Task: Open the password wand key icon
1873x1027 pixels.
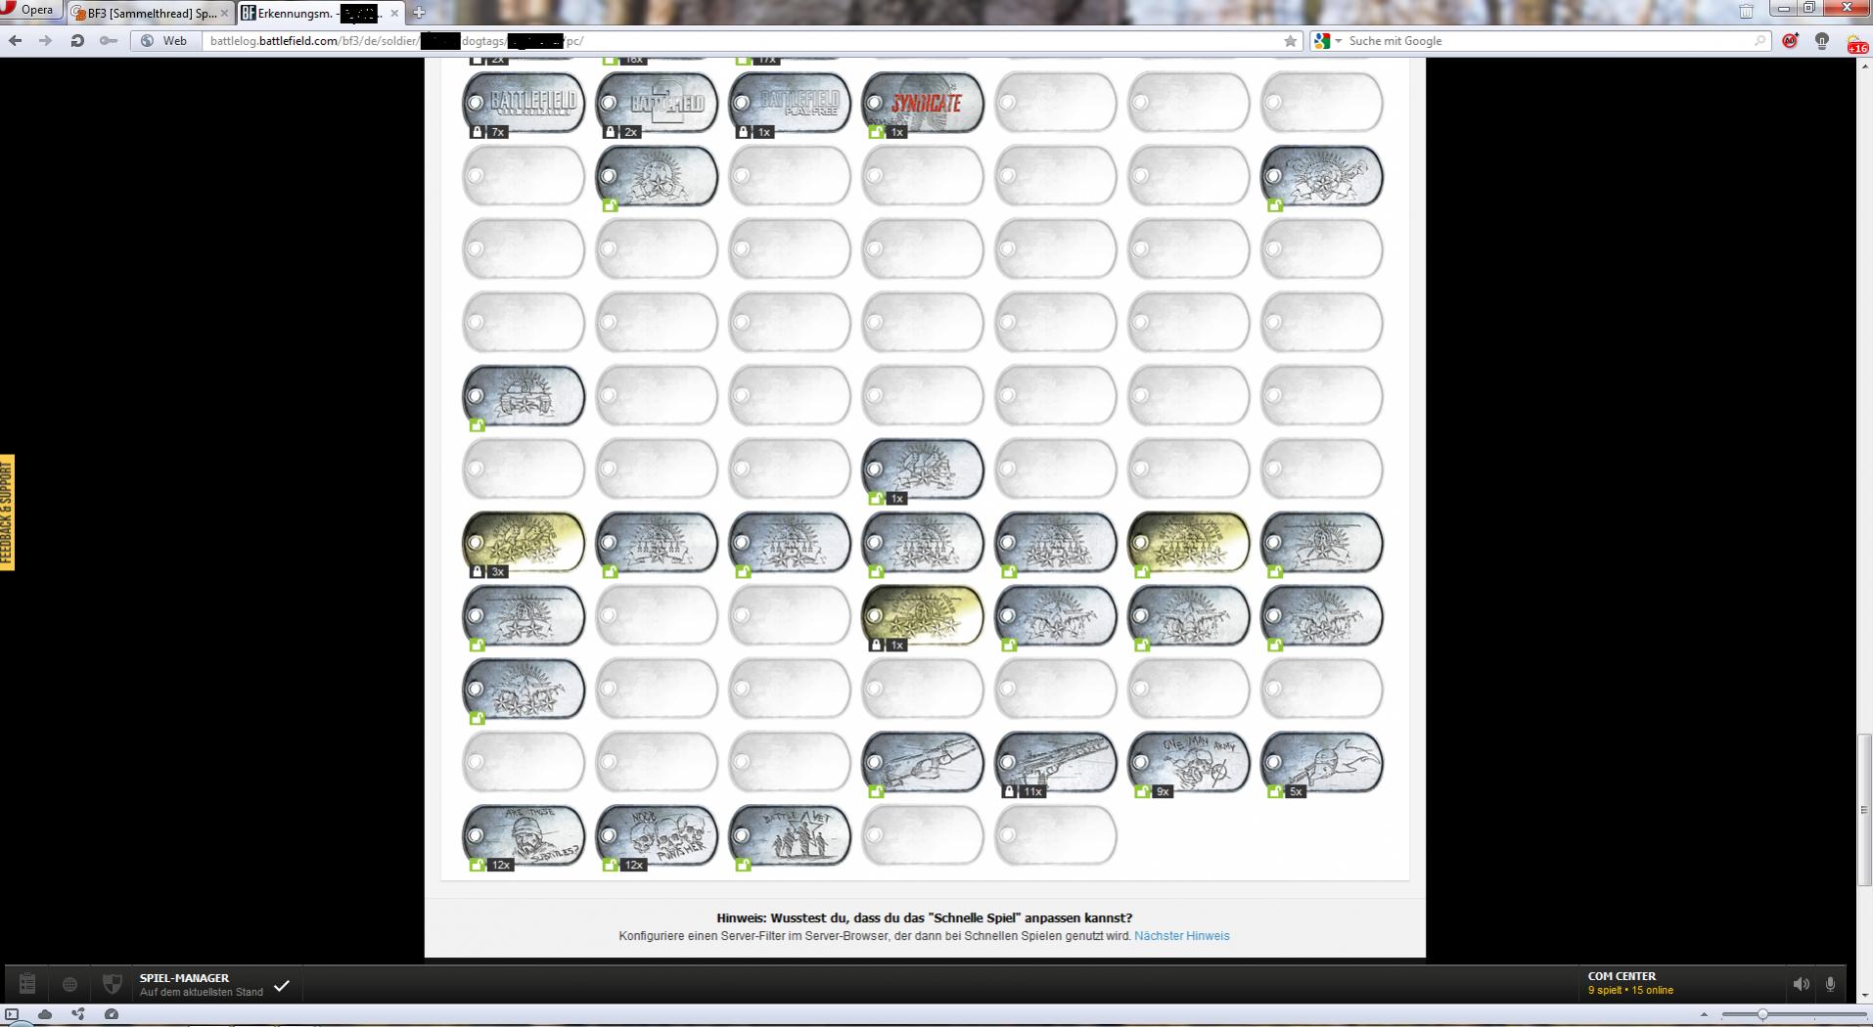Action: (108, 41)
